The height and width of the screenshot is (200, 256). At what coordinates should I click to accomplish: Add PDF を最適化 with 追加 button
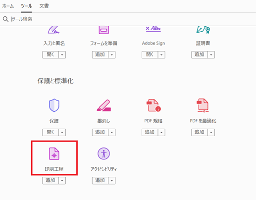tap(200, 132)
